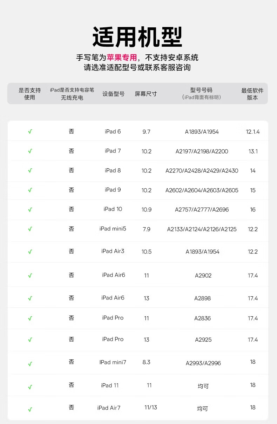
Task: Click the green checkmark in the iPad Air7 row
Action: [x=30, y=409]
